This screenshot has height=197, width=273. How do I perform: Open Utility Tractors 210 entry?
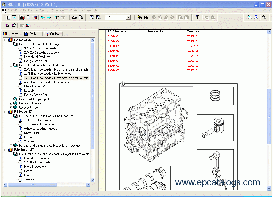[x=36, y=86]
